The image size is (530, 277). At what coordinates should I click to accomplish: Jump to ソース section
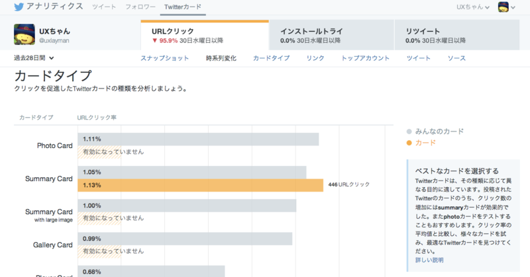click(x=456, y=58)
